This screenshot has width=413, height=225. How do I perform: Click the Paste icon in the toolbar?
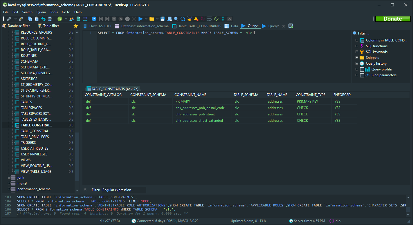(x=37, y=19)
